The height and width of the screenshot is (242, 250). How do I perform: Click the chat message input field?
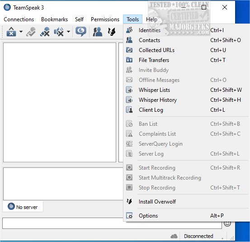tap(112, 223)
